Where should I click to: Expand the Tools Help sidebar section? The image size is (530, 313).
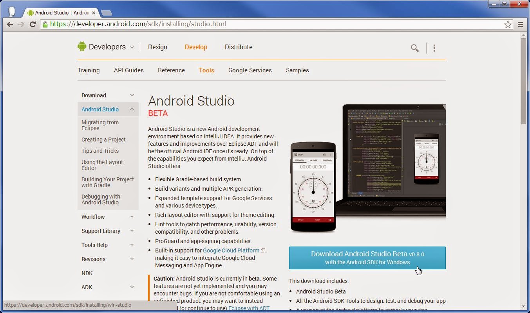pyautogui.click(x=132, y=245)
